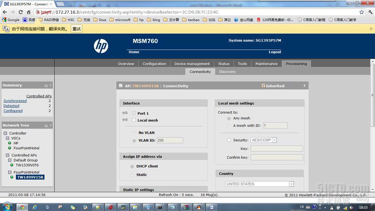This screenshot has width=375, height=211.
Task: Click the green status dot beside HP VSC
Action: click(x=10, y=143)
